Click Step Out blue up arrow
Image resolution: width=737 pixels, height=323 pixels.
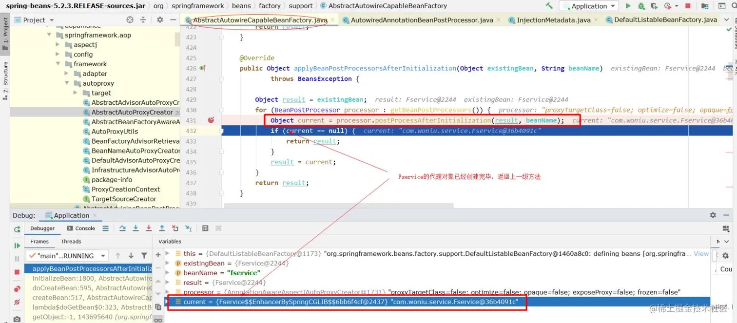162,228
